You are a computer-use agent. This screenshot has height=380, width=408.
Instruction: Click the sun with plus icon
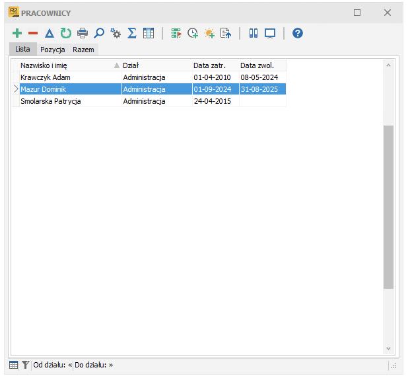[209, 33]
